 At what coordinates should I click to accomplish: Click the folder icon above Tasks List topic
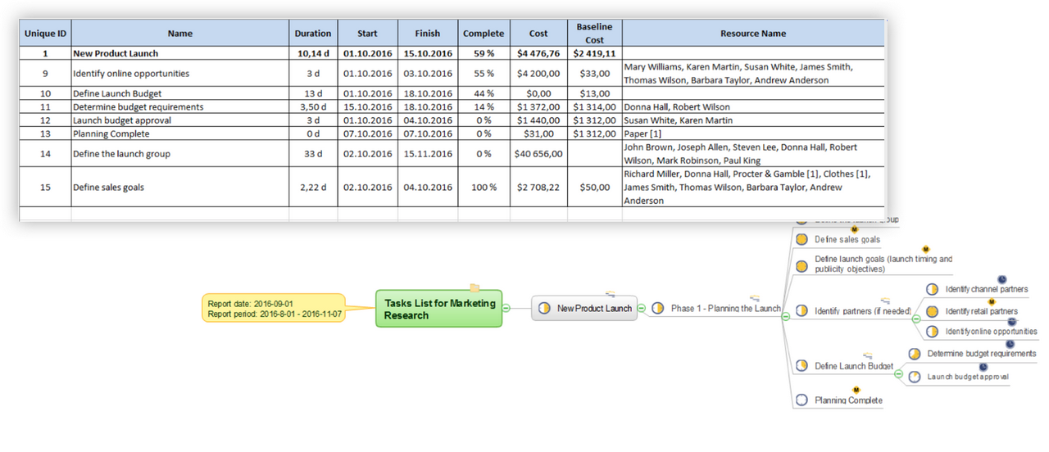(475, 287)
